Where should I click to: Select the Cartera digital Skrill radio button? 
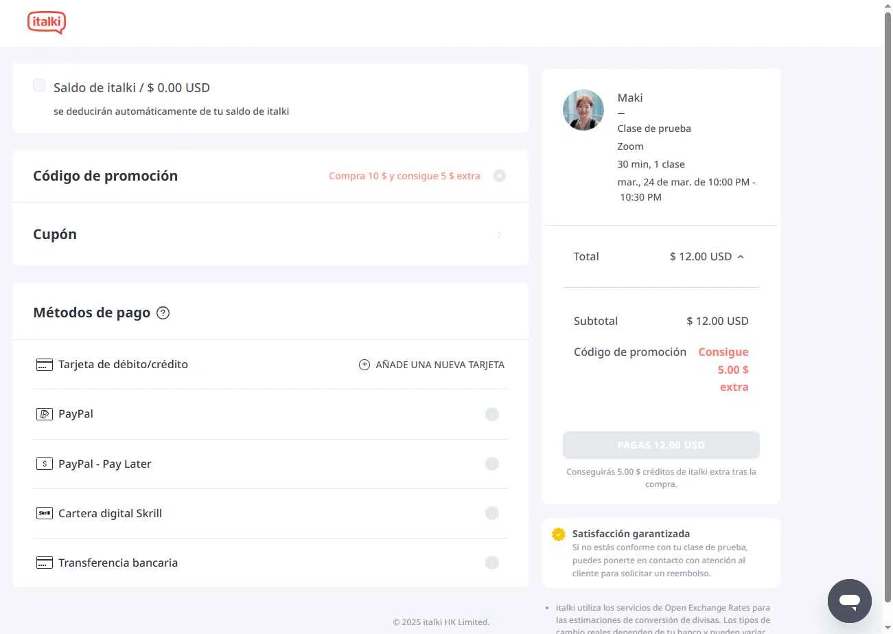click(492, 513)
